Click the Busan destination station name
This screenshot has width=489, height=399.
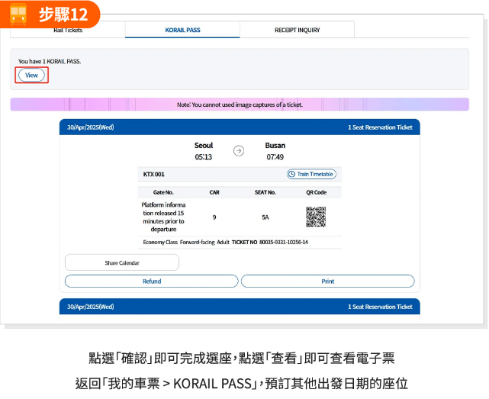point(275,146)
